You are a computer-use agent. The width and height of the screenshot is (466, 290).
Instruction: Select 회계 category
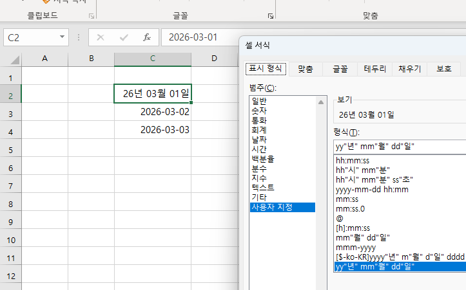coord(282,130)
